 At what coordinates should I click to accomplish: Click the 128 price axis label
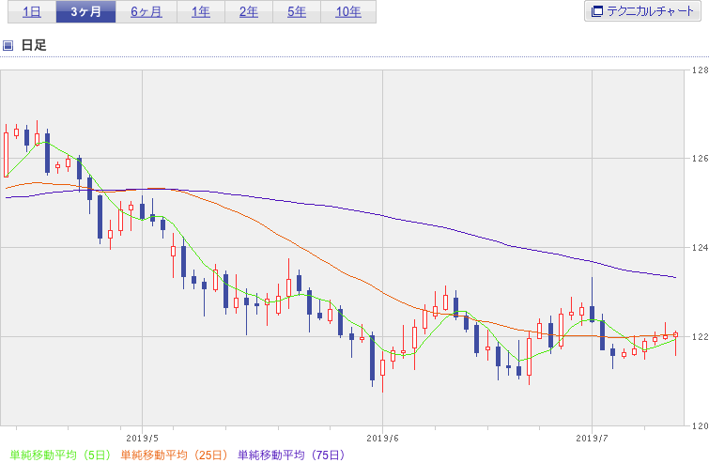tap(701, 70)
